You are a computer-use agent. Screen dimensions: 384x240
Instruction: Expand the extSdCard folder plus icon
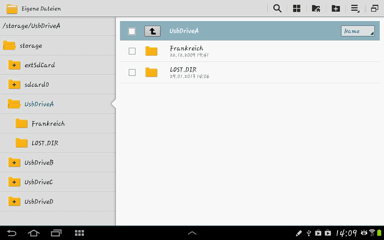[x=14, y=65]
